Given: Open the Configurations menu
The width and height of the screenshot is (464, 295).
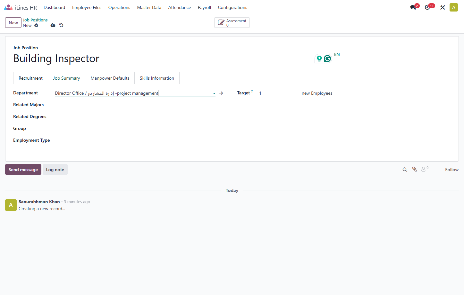Looking at the screenshot, I should pyautogui.click(x=232, y=7).
